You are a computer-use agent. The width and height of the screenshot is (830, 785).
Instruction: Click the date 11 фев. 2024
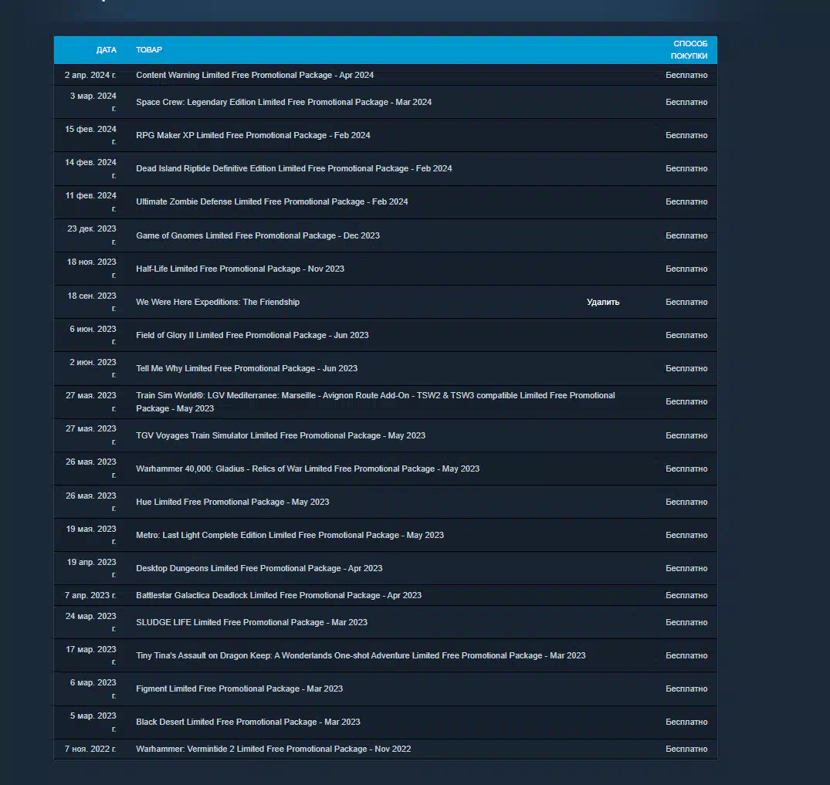point(90,201)
